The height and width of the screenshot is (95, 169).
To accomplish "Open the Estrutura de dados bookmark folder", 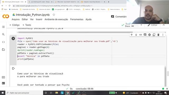I will click(44, 9).
